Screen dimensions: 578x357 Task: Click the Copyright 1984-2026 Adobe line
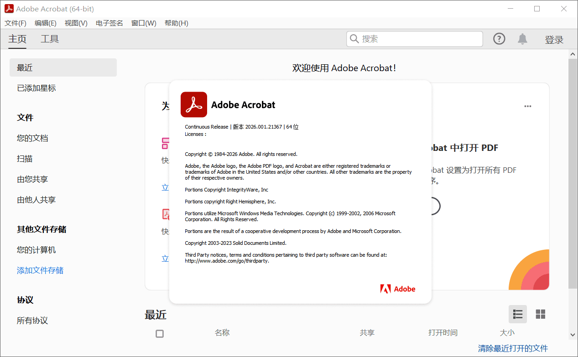pyautogui.click(x=241, y=154)
